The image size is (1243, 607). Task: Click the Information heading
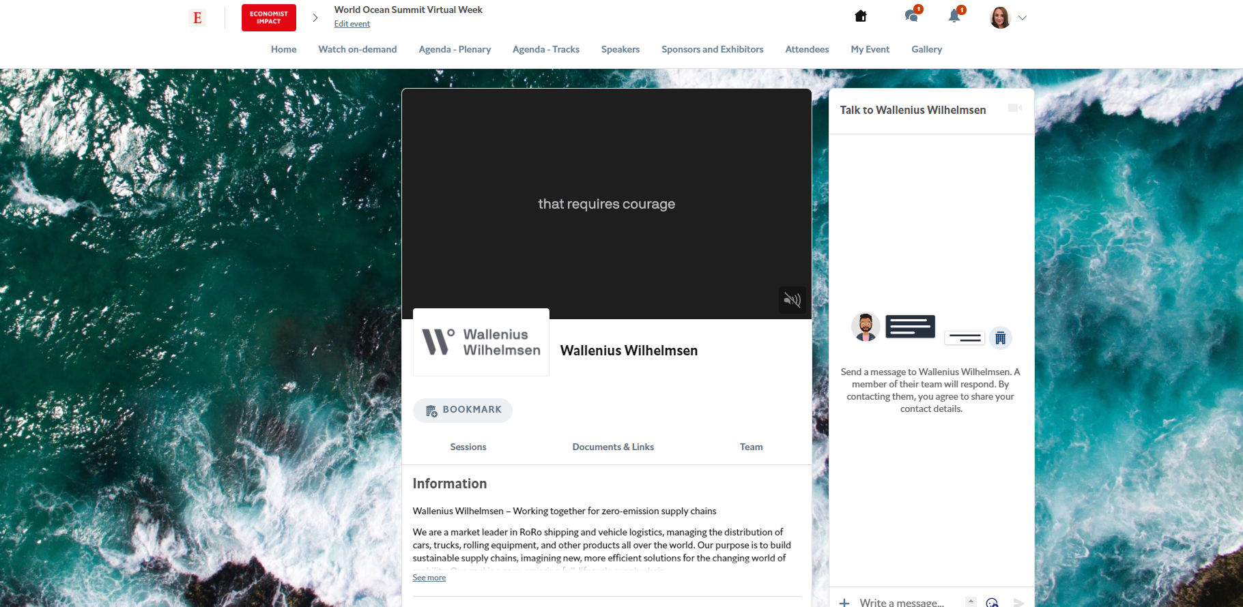pyautogui.click(x=450, y=484)
